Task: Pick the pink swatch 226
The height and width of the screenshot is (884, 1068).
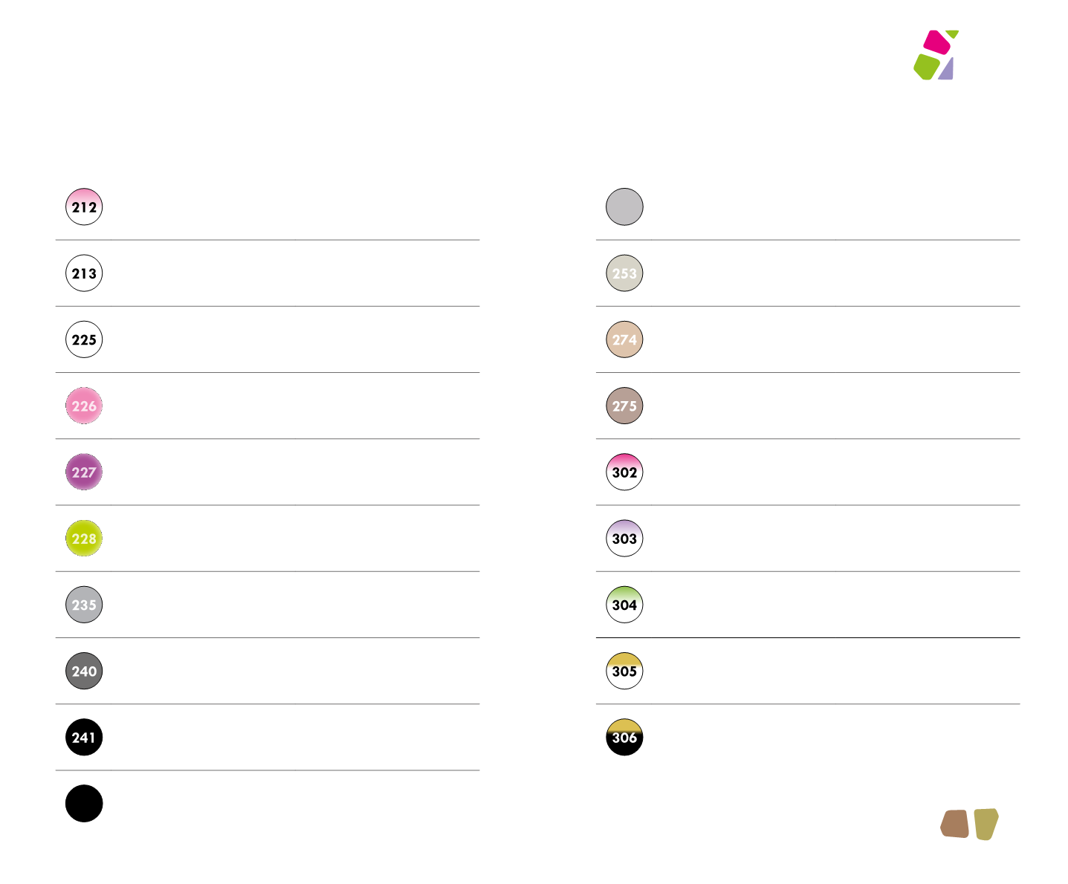Action: coord(84,406)
